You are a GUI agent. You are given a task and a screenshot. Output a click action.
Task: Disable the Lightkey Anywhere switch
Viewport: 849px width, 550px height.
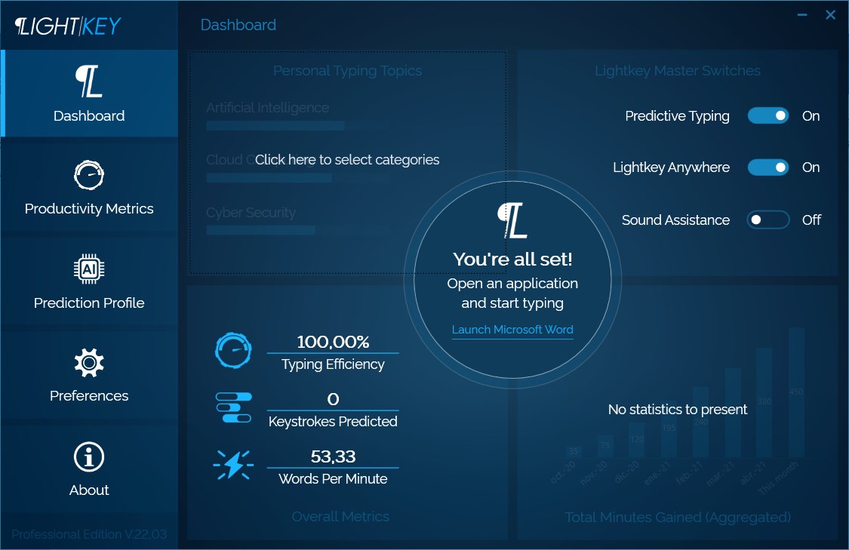click(x=767, y=167)
